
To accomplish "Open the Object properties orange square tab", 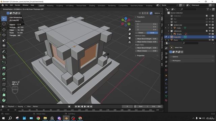I will click(x=166, y=75).
